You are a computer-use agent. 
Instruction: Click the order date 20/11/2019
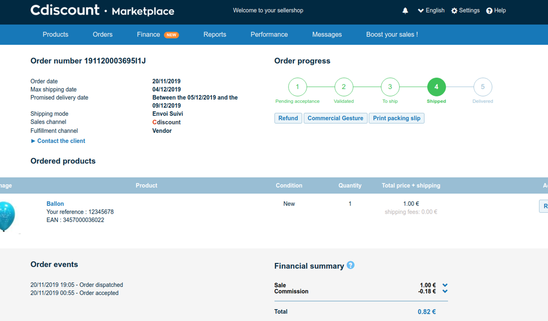[166, 81]
